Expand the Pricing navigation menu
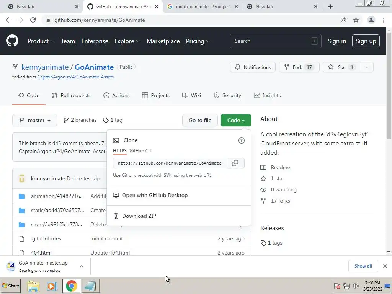Screen dimensions: 392x294 pos(198,41)
